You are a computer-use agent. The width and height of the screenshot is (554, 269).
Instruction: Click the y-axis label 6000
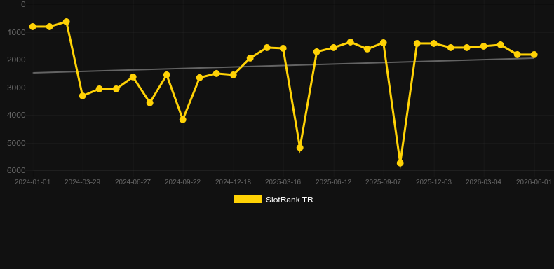pos(17,170)
